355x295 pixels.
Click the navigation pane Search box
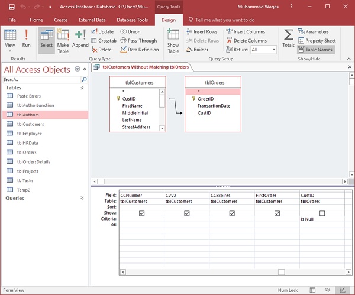(41, 79)
